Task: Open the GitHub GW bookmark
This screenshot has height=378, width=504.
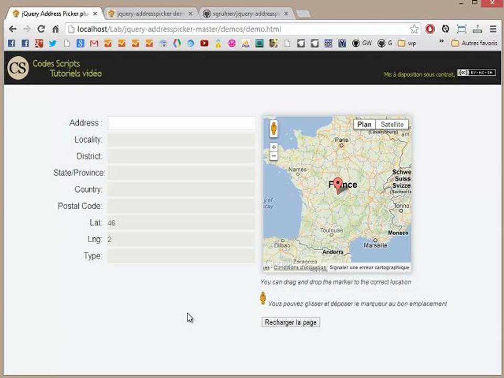Action: 362,43
